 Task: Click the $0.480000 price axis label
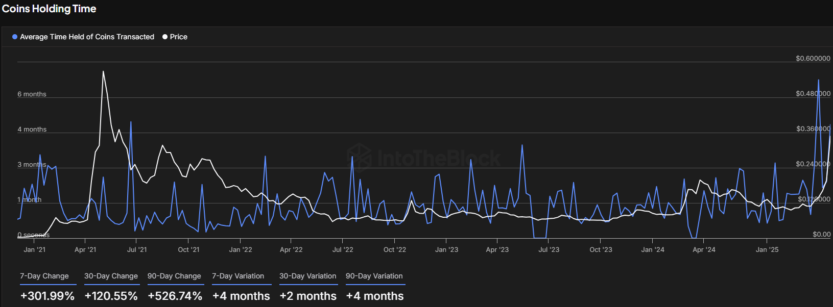(813, 93)
